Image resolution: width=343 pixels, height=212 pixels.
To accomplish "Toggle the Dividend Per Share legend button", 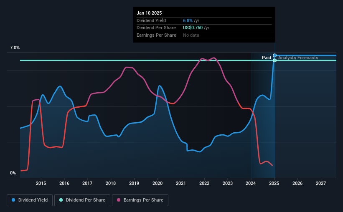I will click(x=82, y=200).
